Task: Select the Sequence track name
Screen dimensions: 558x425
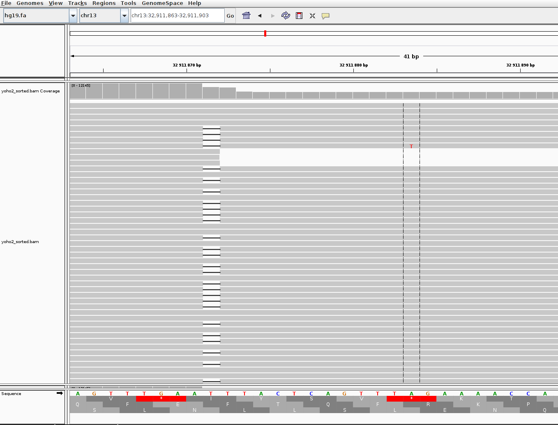Action: 11,394
